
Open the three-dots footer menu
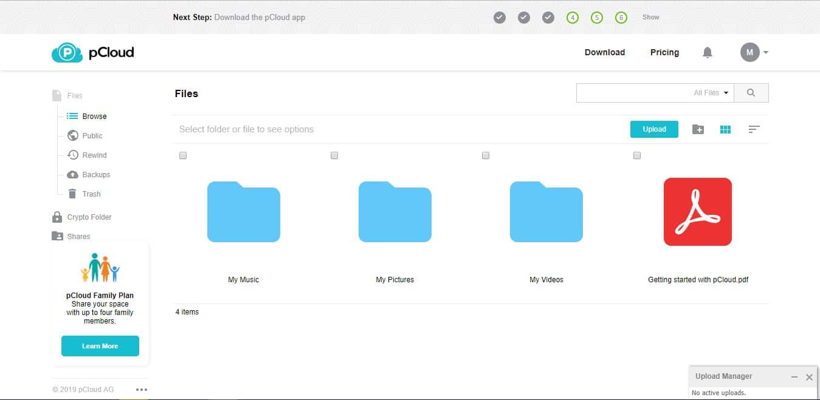click(142, 390)
